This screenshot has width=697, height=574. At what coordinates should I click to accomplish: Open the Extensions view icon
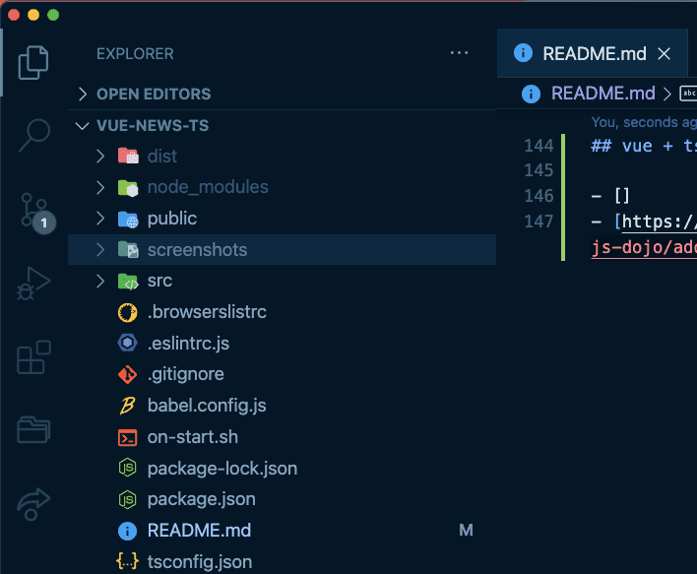tap(33, 357)
